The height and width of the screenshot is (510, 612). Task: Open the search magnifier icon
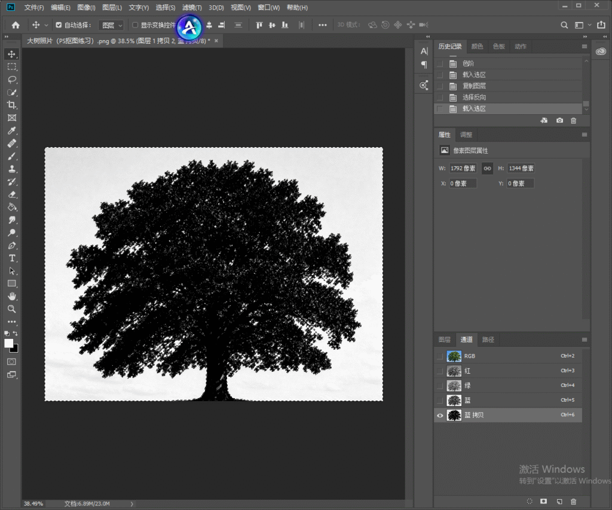click(x=564, y=25)
